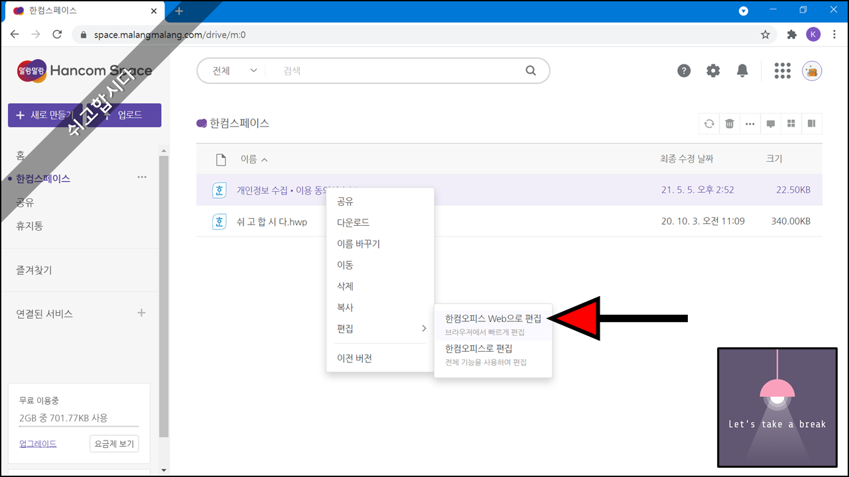Open the browser extensions puzzle icon
The image size is (849, 477).
[791, 34]
